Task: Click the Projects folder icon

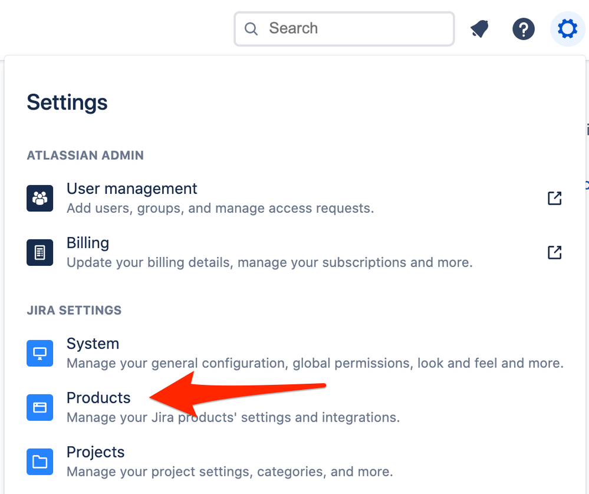Action: coord(40,462)
